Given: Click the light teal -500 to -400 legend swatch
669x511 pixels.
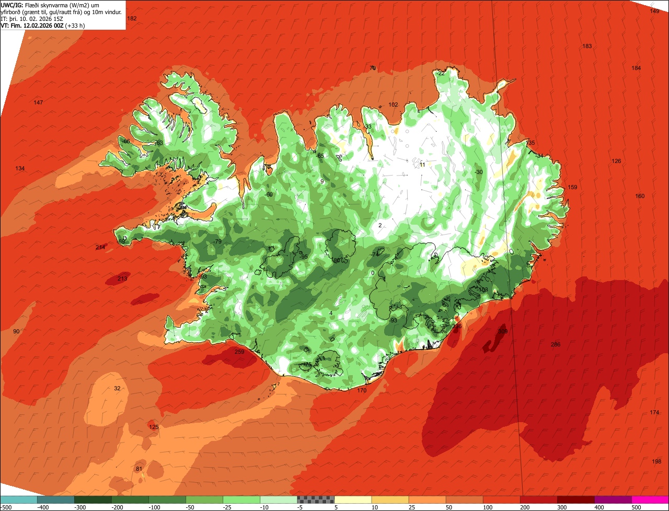Looking at the screenshot, I should [x=19, y=500].
